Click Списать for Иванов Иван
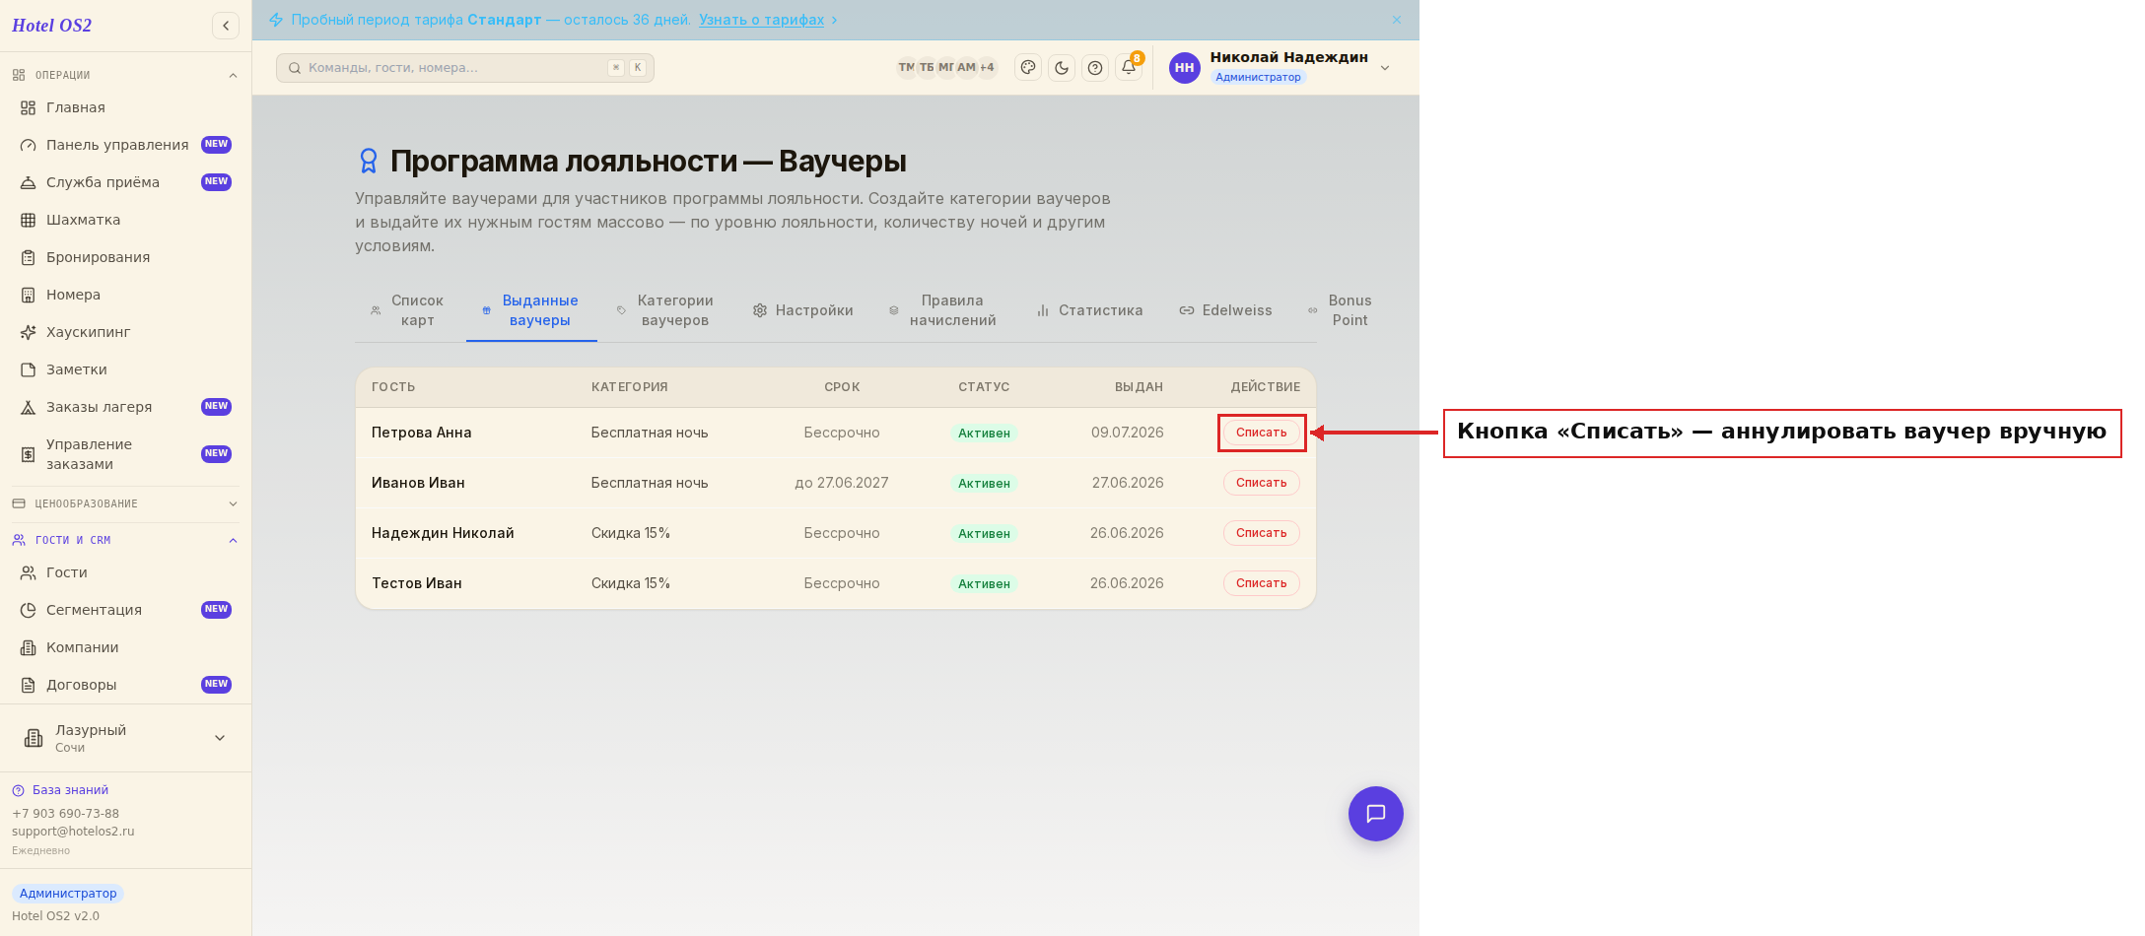 (x=1261, y=483)
